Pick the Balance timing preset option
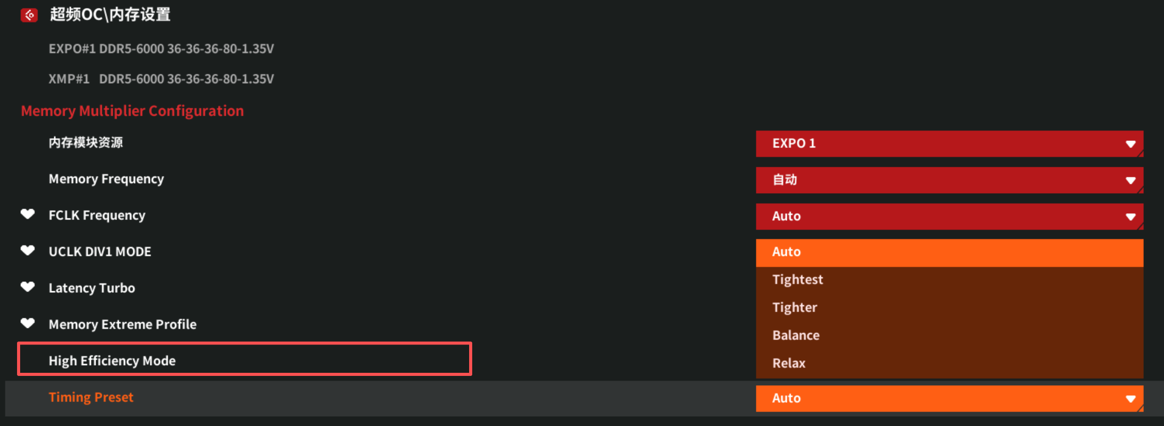Viewport: 1164px width, 426px height. 949,336
